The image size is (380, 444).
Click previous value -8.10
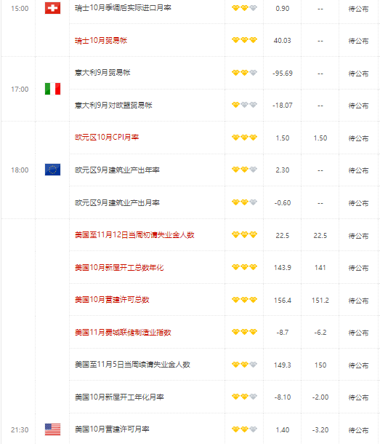tap(282, 397)
